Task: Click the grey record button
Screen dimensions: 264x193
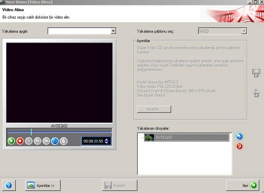Action: pyautogui.click(x=29, y=141)
